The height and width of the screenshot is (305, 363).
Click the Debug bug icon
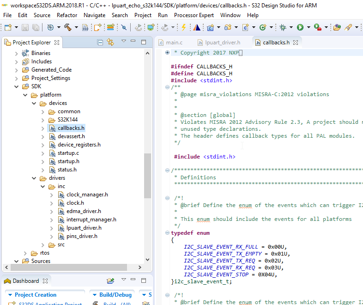tap(283, 28)
